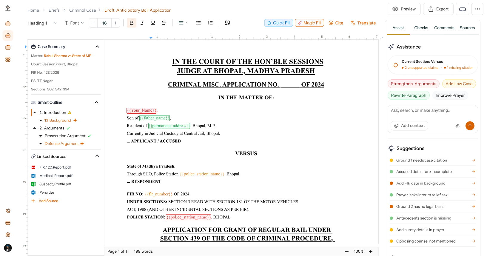The image size is (487, 256).
Task: Open the text alignment dropdown
Action: click(x=184, y=23)
